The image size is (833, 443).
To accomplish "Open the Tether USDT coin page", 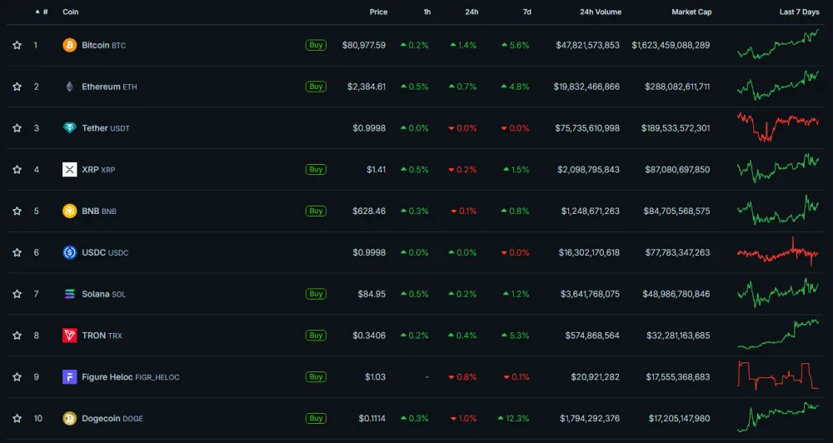I will point(105,128).
